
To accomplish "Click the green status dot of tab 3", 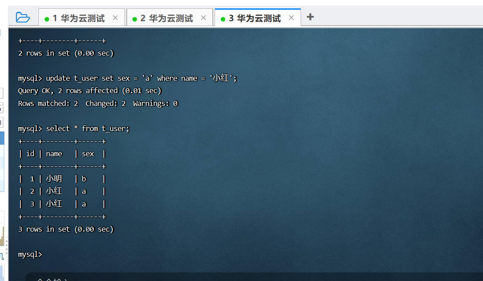I will 223,19.
